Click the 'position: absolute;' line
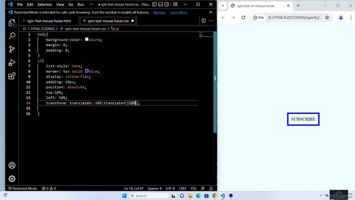355x200 pixels. 66,87
